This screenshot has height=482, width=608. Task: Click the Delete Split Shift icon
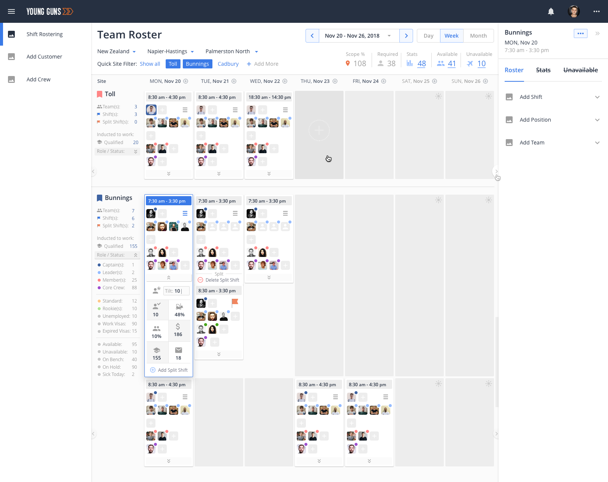(201, 280)
